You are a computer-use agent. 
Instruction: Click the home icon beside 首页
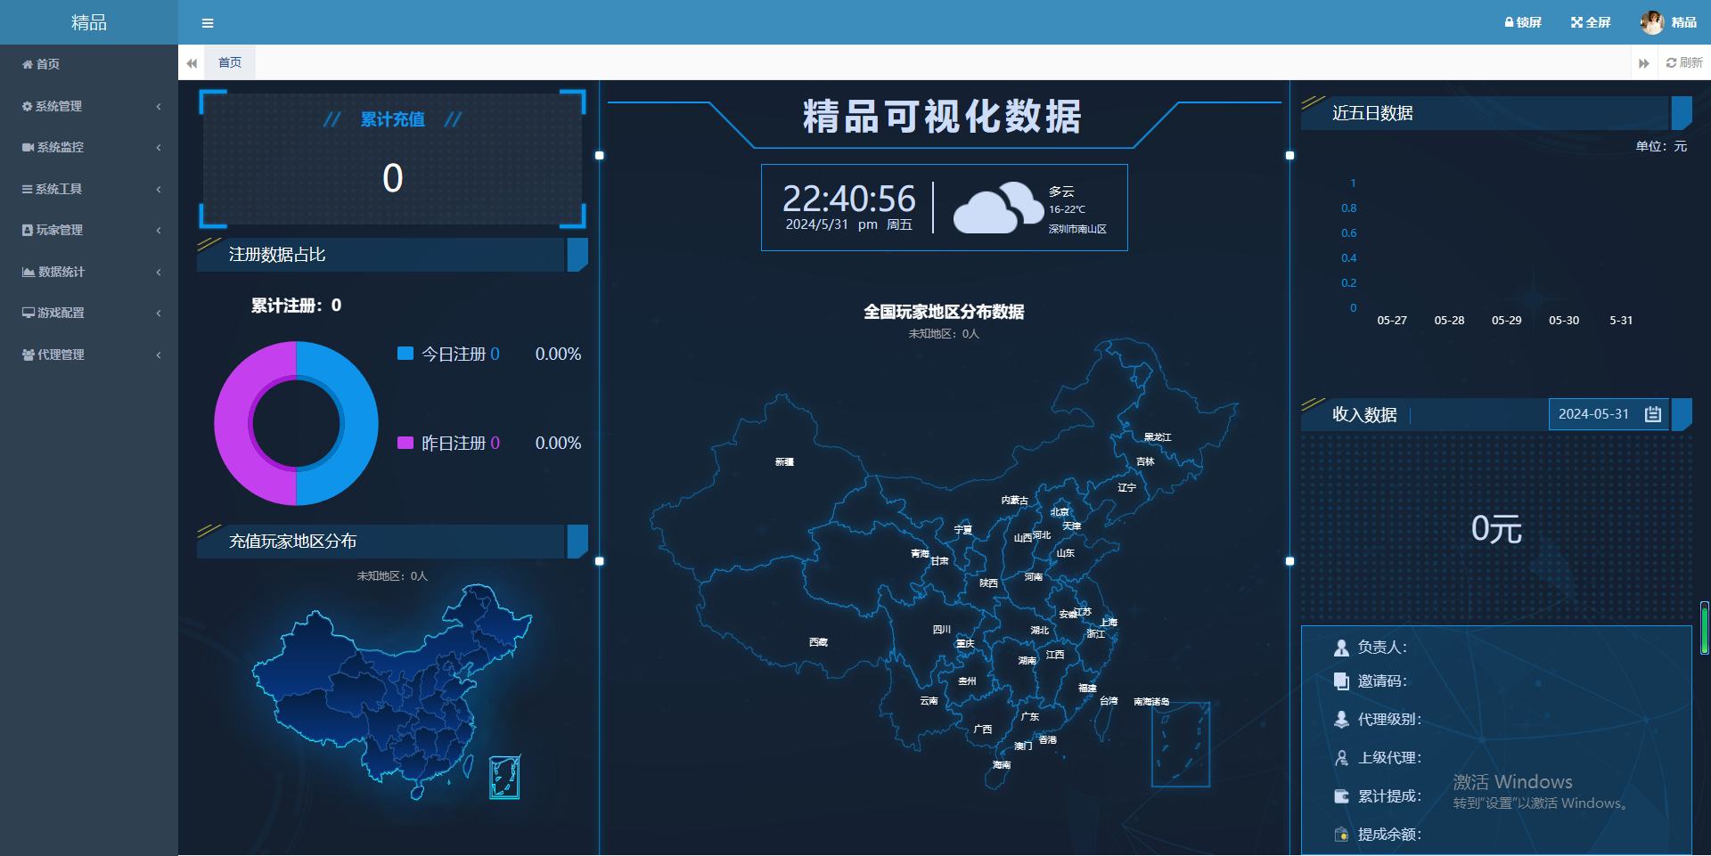coord(28,64)
